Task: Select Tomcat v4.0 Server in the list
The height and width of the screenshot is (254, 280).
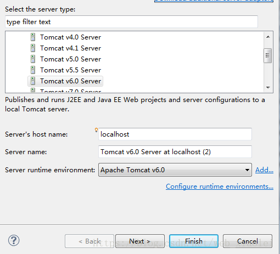Action: 70,37
